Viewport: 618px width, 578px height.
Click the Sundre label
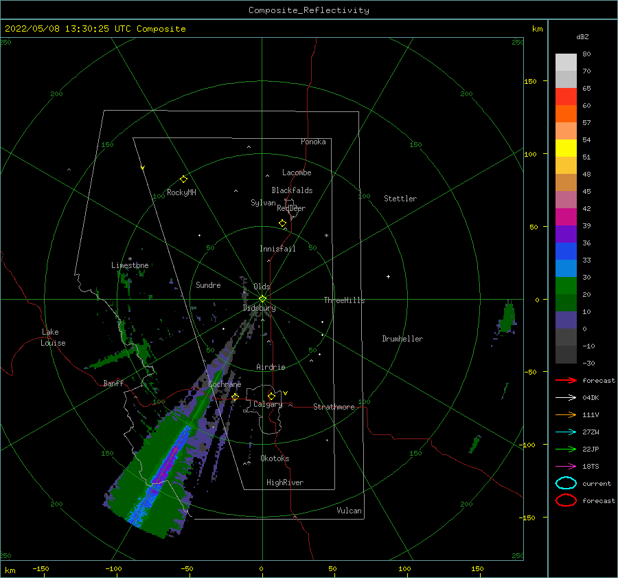pyautogui.click(x=209, y=285)
